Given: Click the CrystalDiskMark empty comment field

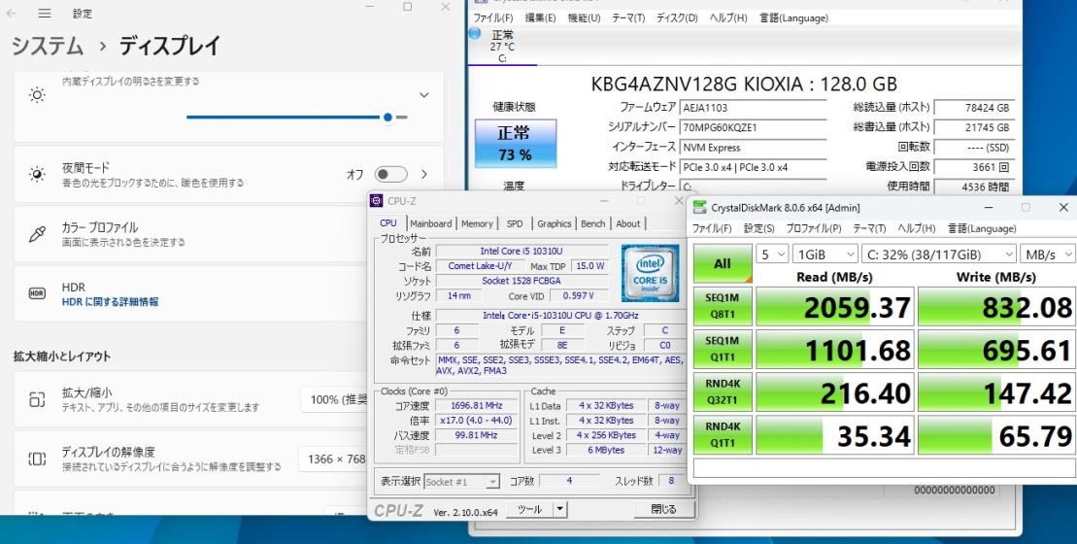Looking at the screenshot, I should (885, 468).
